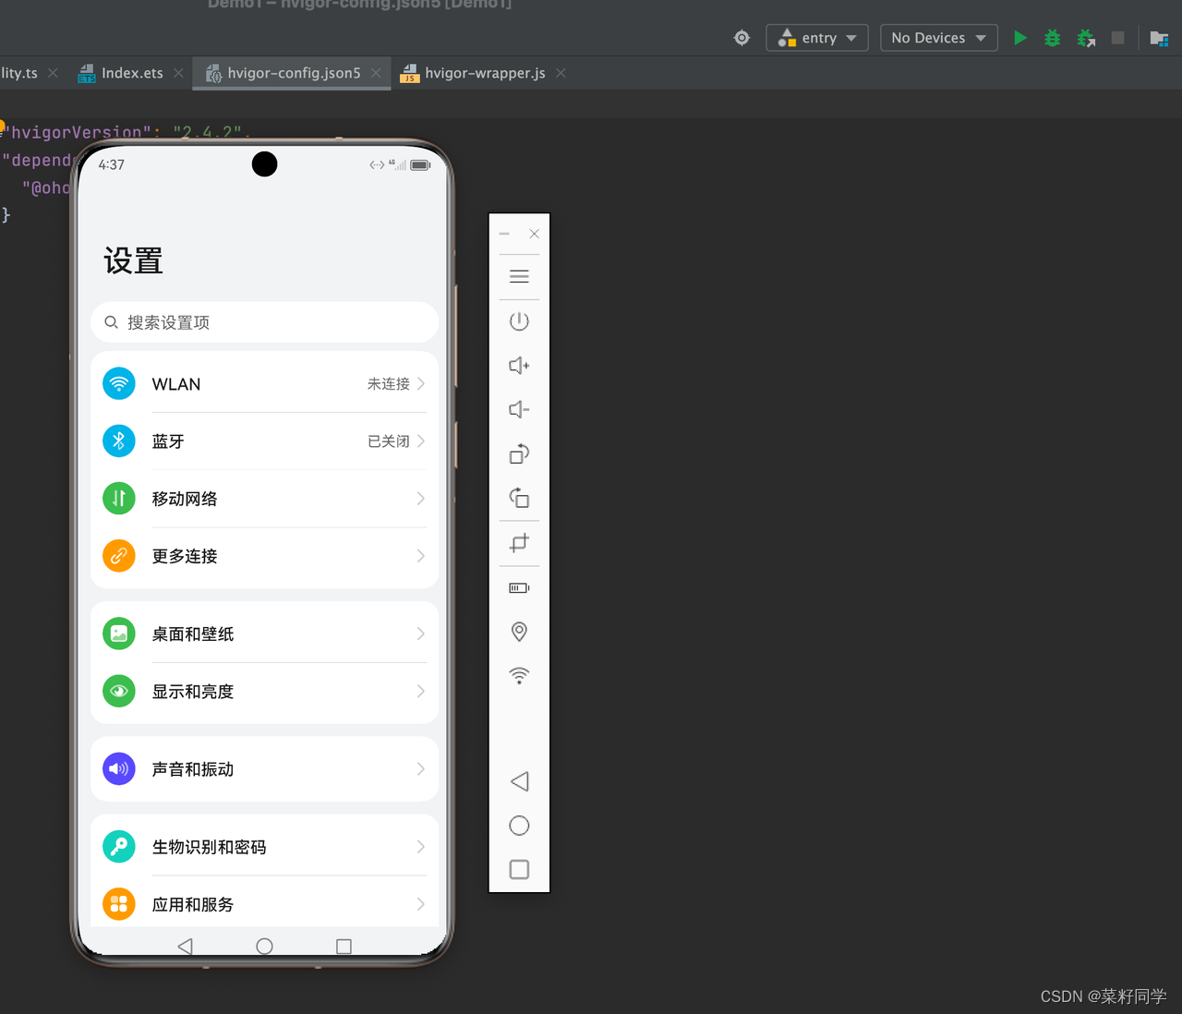The height and width of the screenshot is (1014, 1182).
Task: Run the app with green play button
Action: tap(1020, 38)
